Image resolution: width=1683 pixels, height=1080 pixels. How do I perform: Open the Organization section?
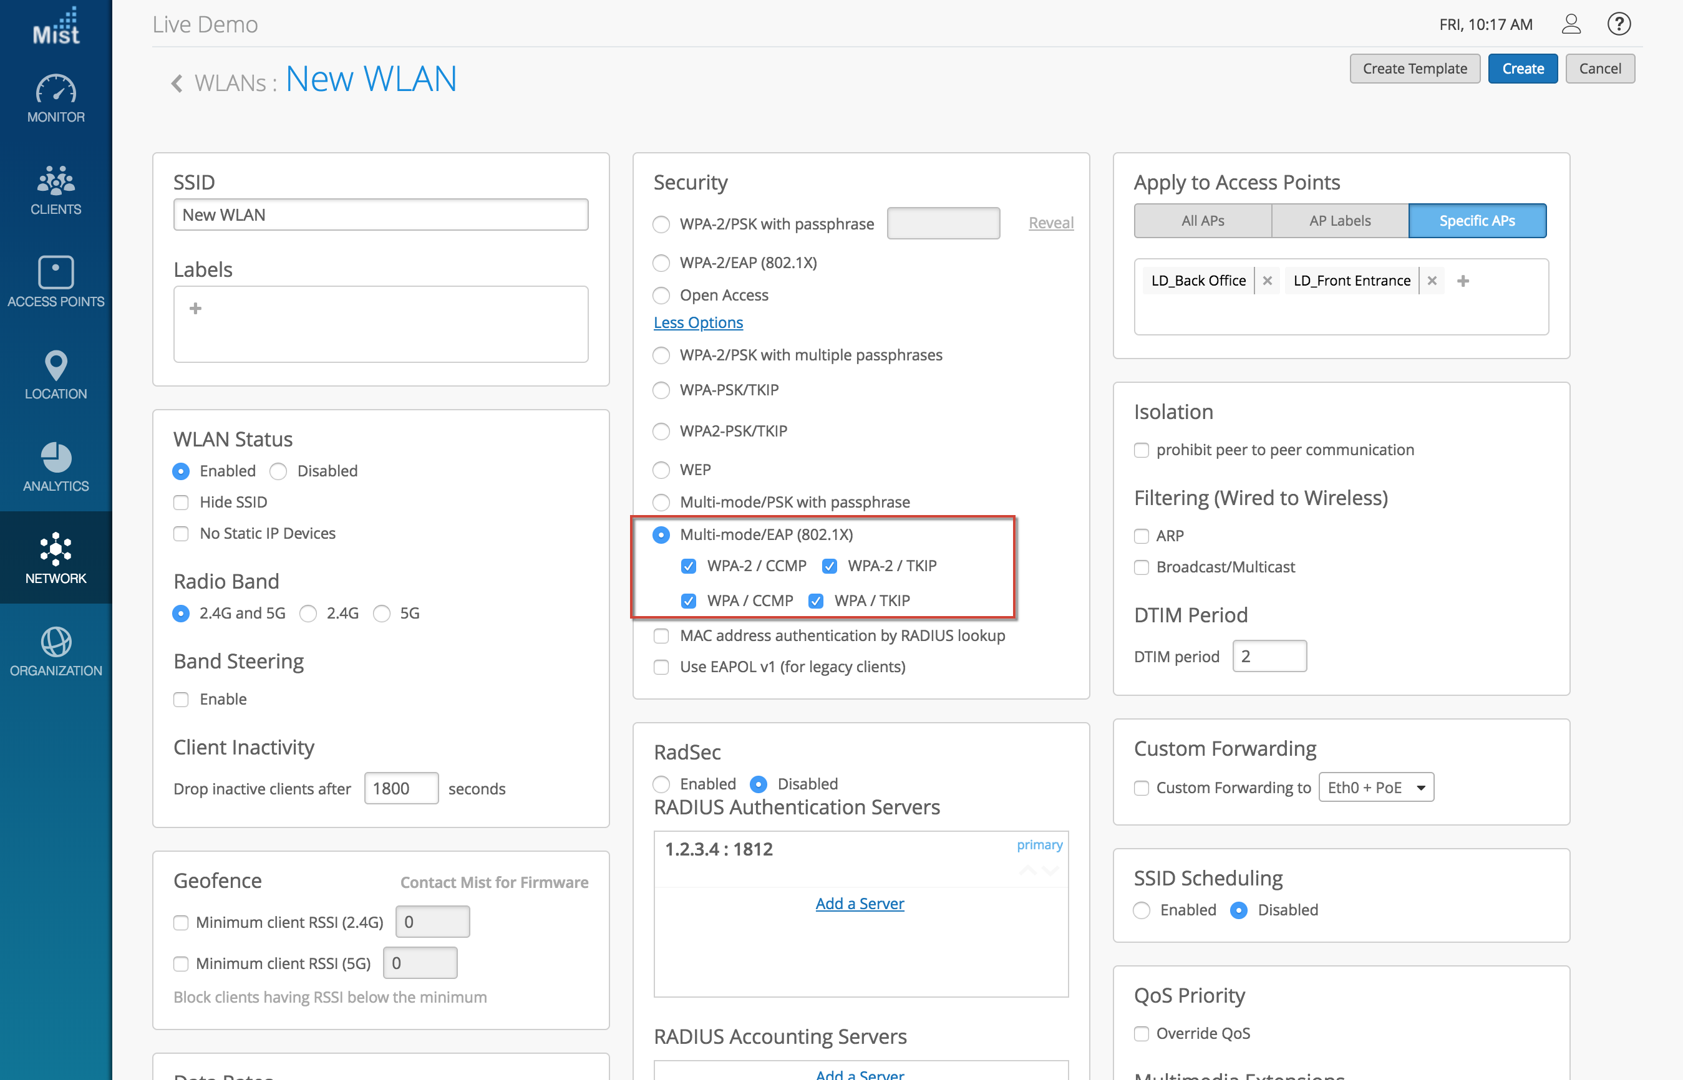56,652
